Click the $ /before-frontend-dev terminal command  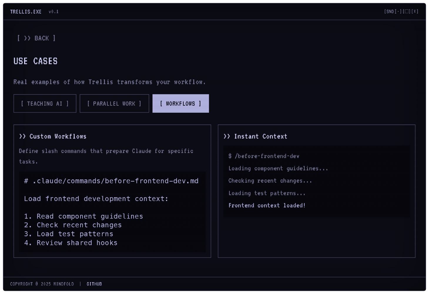pyautogui.click(x=264, y=156)
